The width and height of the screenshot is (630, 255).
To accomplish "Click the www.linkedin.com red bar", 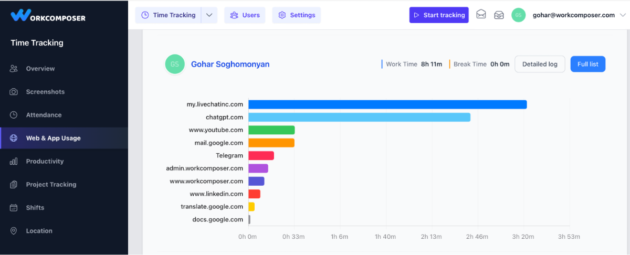I will click(x=254, y=194).
